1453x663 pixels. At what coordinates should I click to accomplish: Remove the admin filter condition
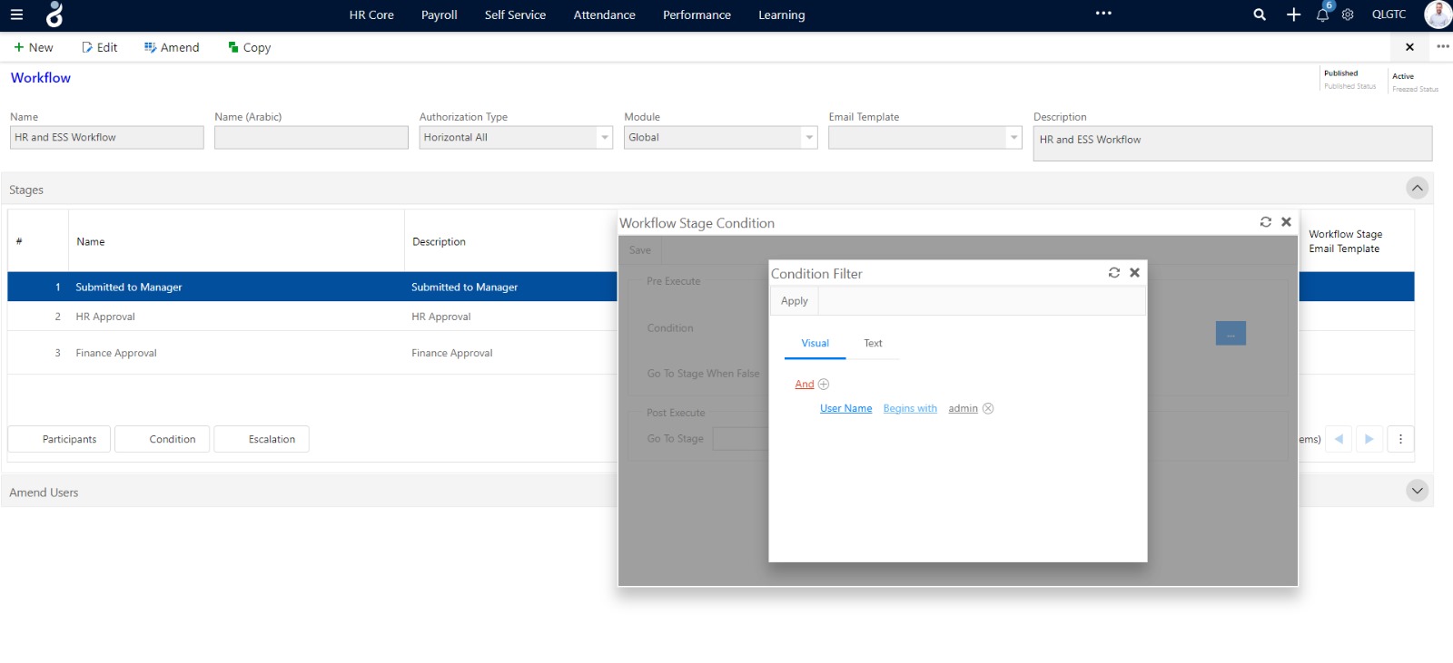click(988, 409)
